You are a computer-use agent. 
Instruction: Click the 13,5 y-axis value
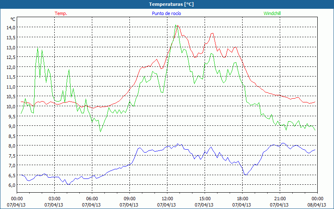tap(11, 37)
